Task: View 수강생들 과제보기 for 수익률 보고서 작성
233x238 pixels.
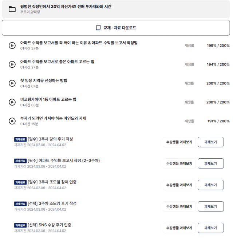Action: click(x=179, y=163)
